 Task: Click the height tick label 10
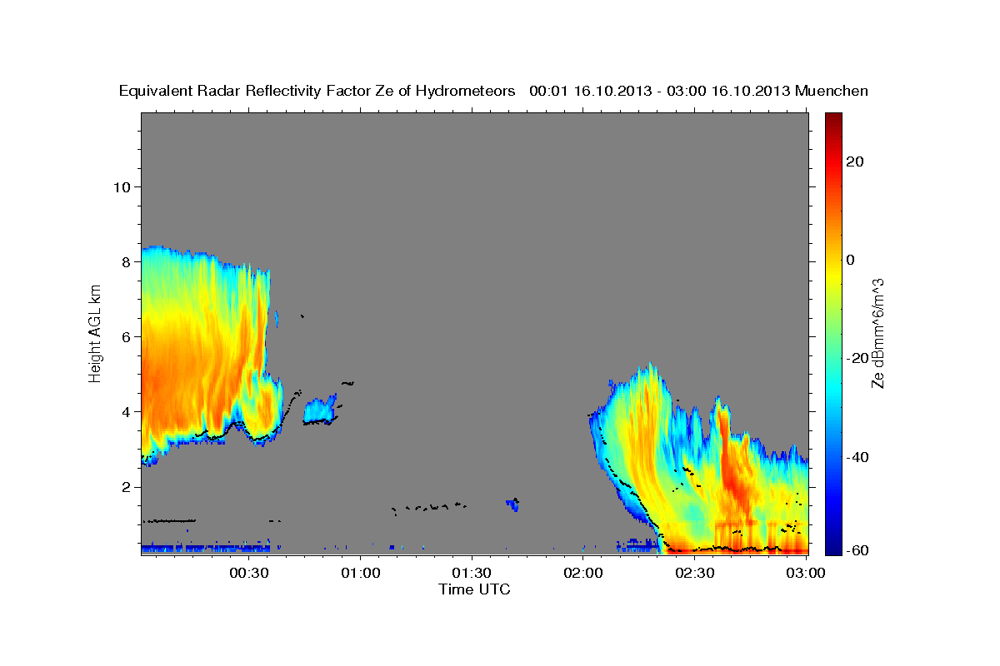(121, 186)
